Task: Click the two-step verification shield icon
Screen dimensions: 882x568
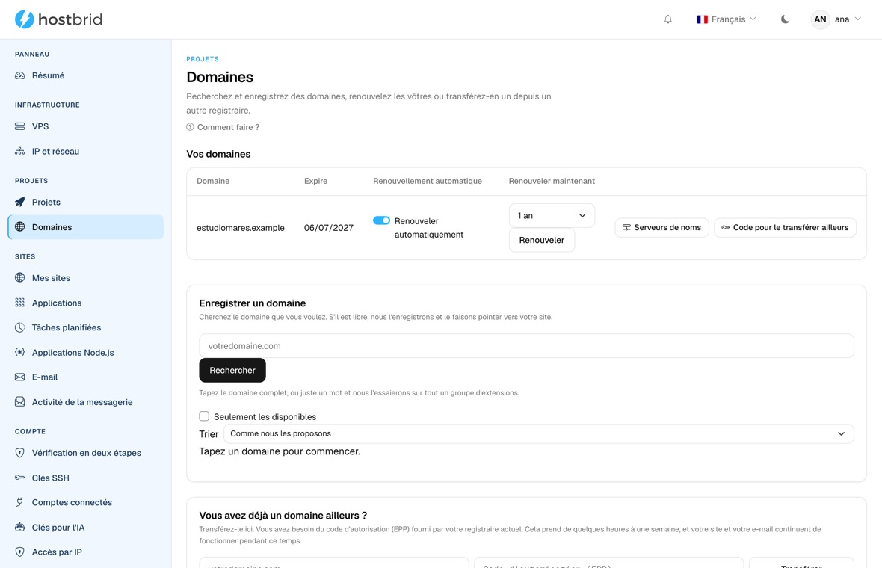Action: [19, 453]
